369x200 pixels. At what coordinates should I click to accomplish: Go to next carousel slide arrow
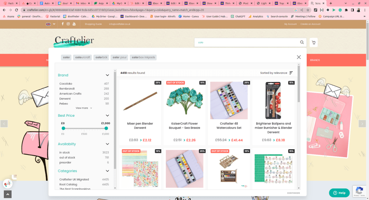pos(362,124)
